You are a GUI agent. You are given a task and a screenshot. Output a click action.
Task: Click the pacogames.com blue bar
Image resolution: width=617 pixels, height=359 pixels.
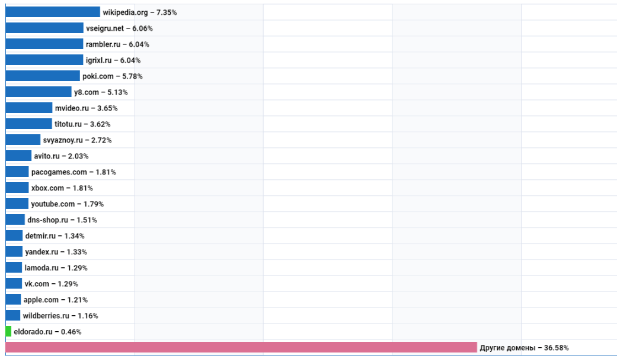point(17,172)
